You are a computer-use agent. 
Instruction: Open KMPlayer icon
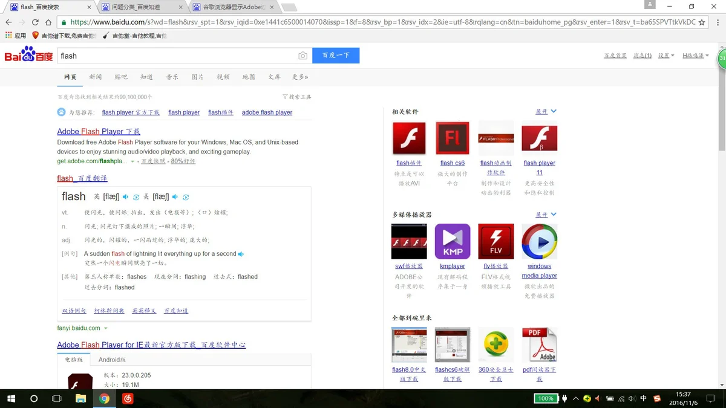(453, 242)
